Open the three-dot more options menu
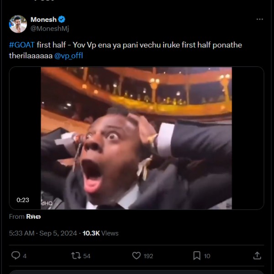The width and height of the screenshot is (274, 274). (x=259, y=19)
